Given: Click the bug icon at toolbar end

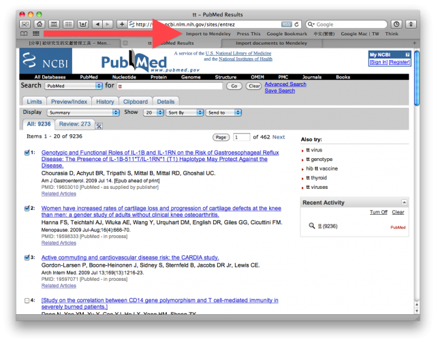Looking at the screenshot, I should (411, 25).
